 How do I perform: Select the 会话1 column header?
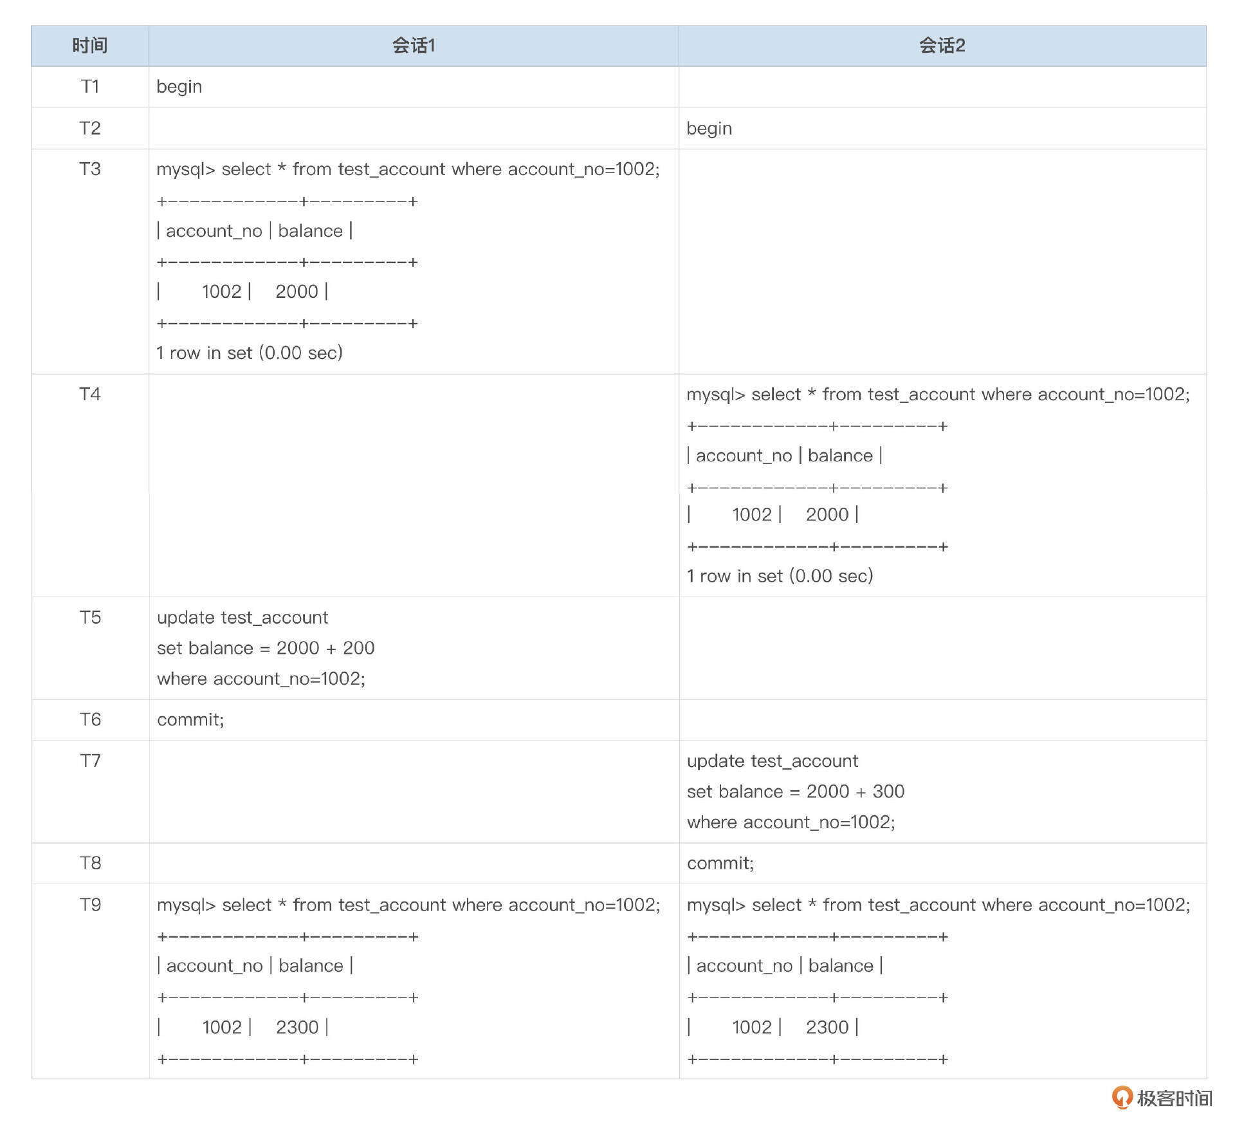414,46
